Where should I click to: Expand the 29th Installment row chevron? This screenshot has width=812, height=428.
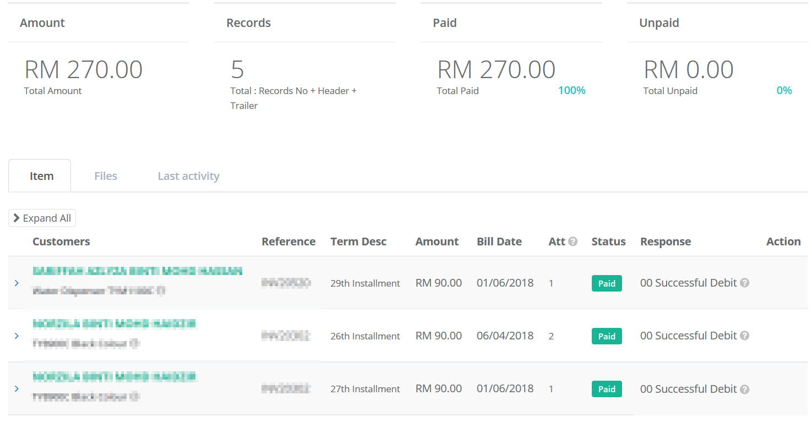pyautogui.click(x=17, y=283)
